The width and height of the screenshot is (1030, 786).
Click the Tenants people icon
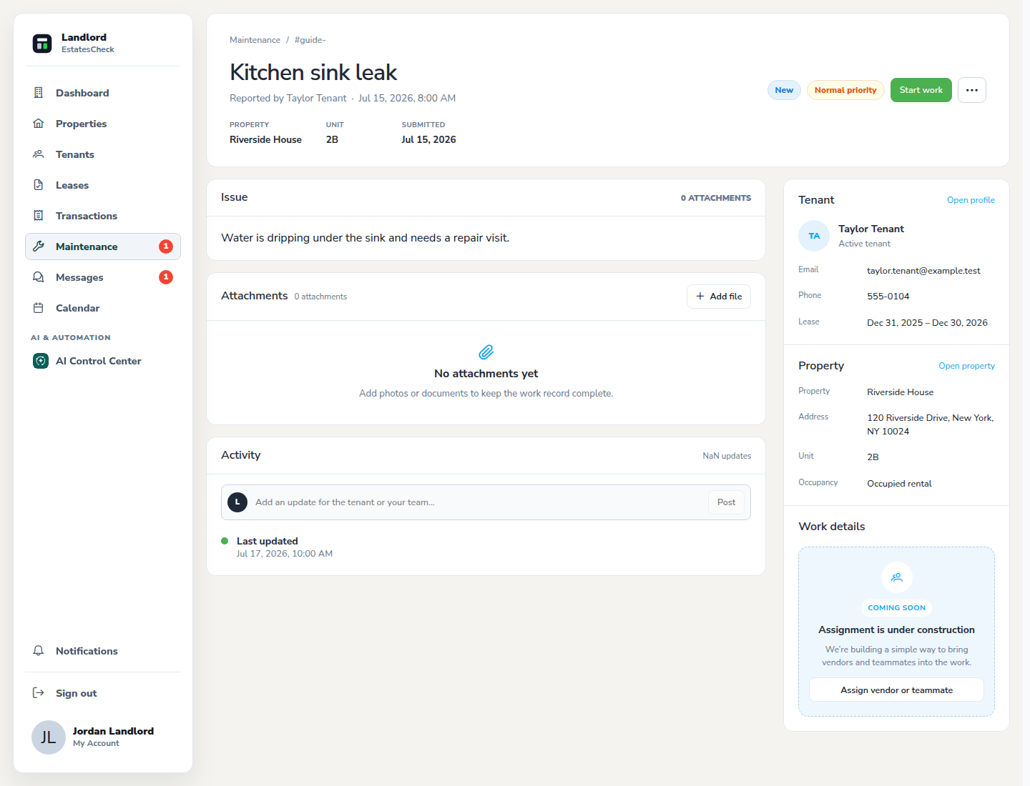(39, 154)
